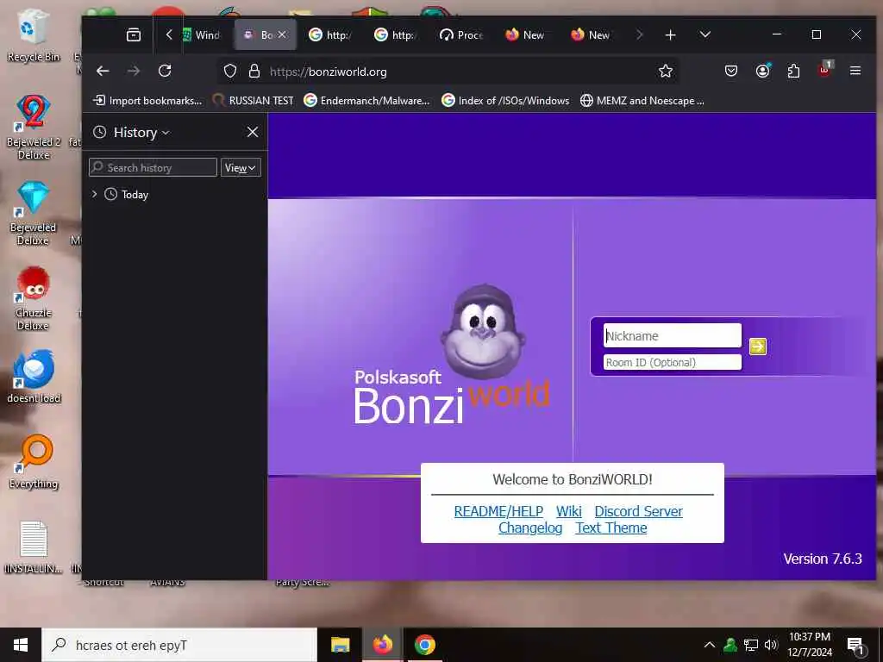Open the taskbar clock and date
This screenshot has width=883, height=662.
click(809, 645)
